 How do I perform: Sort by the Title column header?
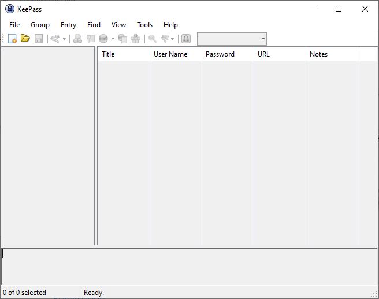[124, 54]
